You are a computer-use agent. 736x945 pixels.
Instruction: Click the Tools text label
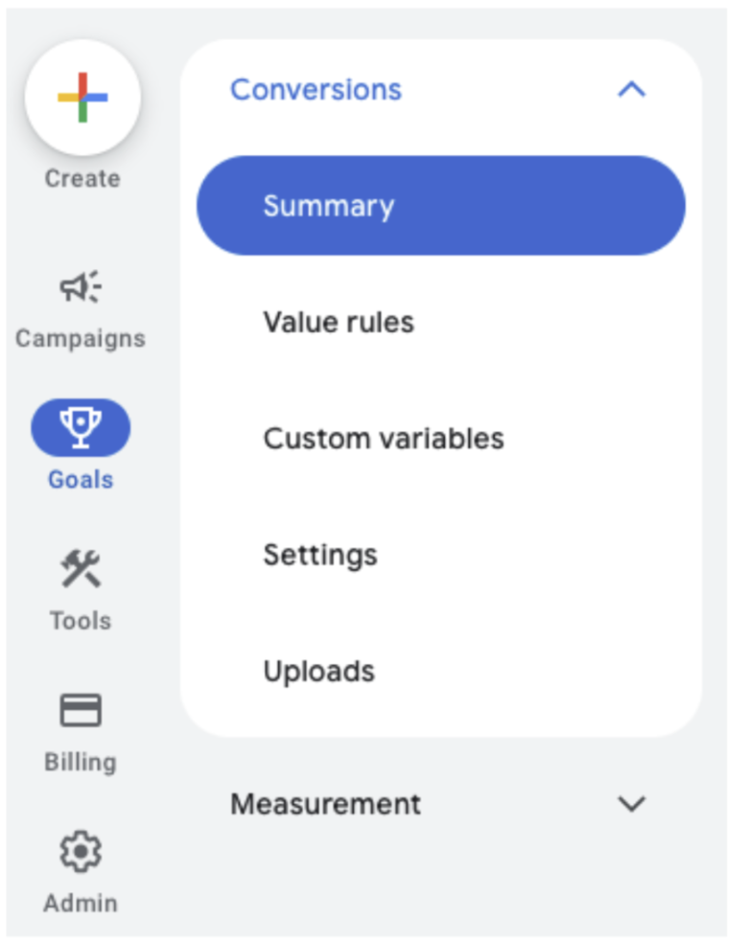[80, 620]
